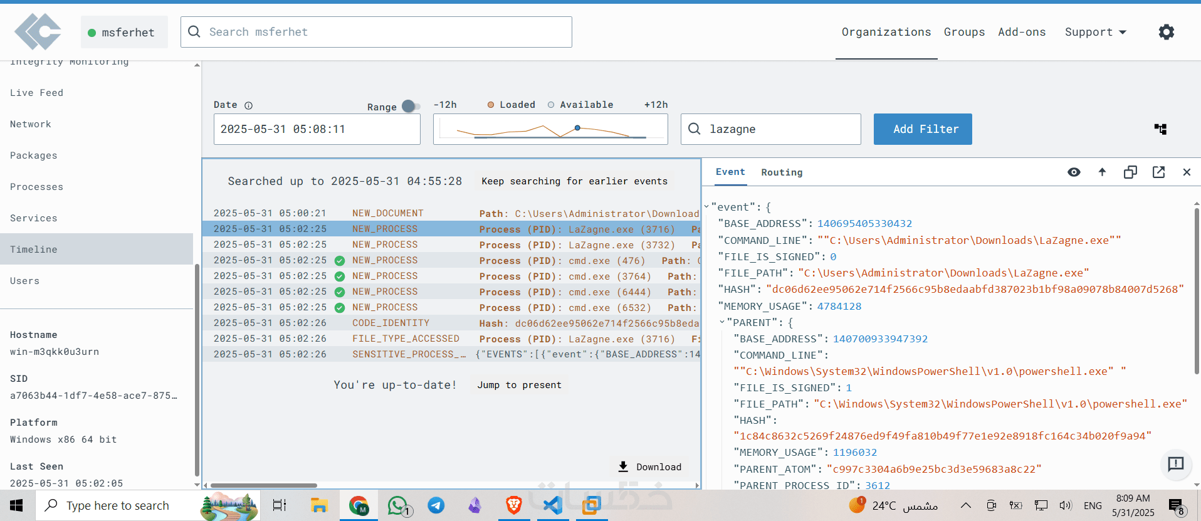Viewport: 1201px width, 521px height.
Task: Open the msferhet organization selector
Action: (124, 32)
